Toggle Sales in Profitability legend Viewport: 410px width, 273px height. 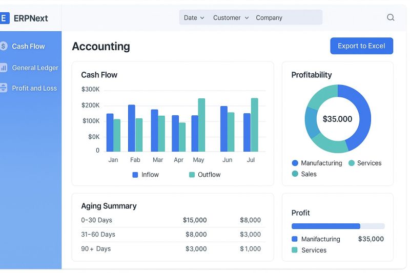pyautogui.click(x=295, y=174)
